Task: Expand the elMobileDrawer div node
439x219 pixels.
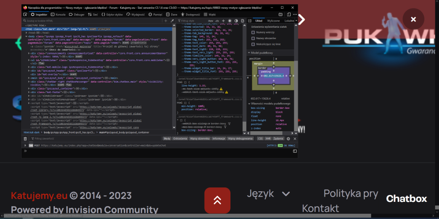Action: pyautogui.click(x=29, y=96)
